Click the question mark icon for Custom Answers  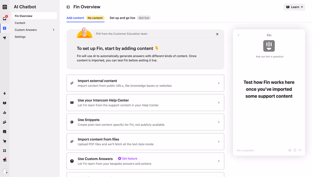click(72, 161)
